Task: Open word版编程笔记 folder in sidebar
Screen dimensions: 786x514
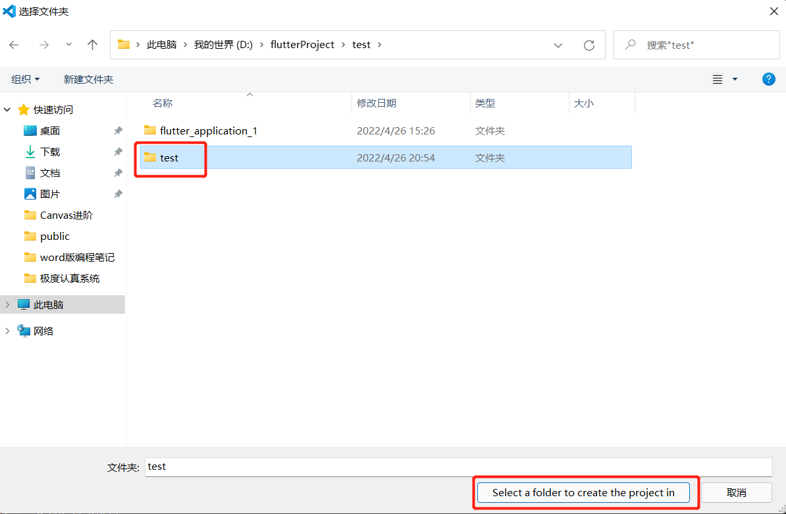Action: 77,257
